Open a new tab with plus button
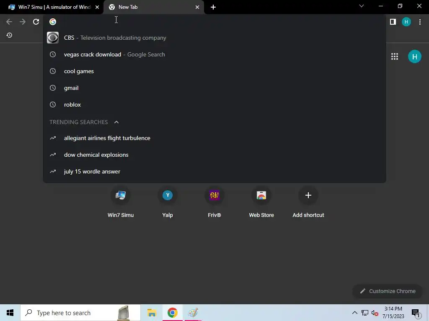 coord(213,7)
